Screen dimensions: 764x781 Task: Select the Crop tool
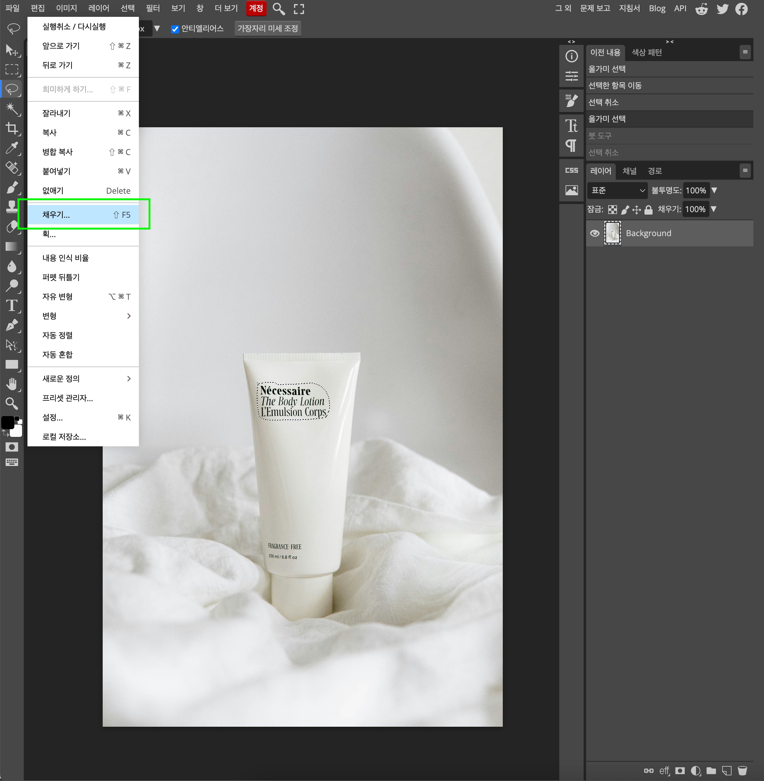12,128
